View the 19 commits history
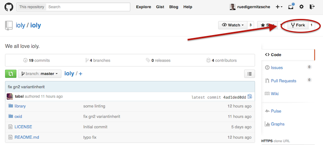The height and width of the screenshot is (145, 323). 36,60
